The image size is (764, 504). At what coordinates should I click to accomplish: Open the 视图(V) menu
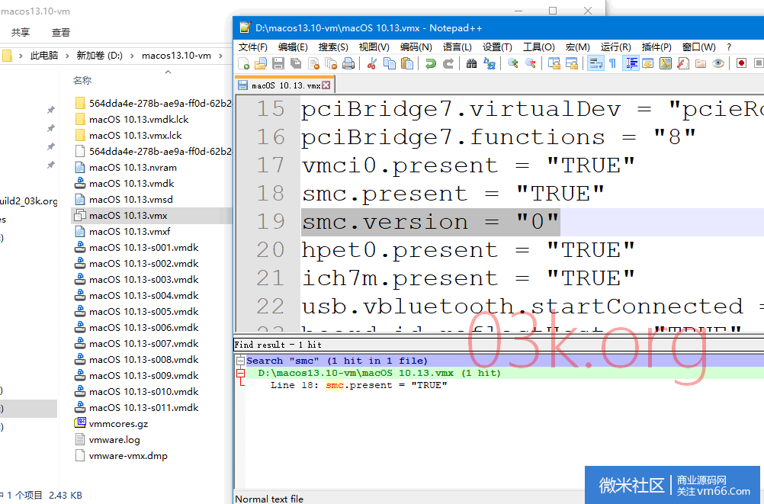(374, 47)
